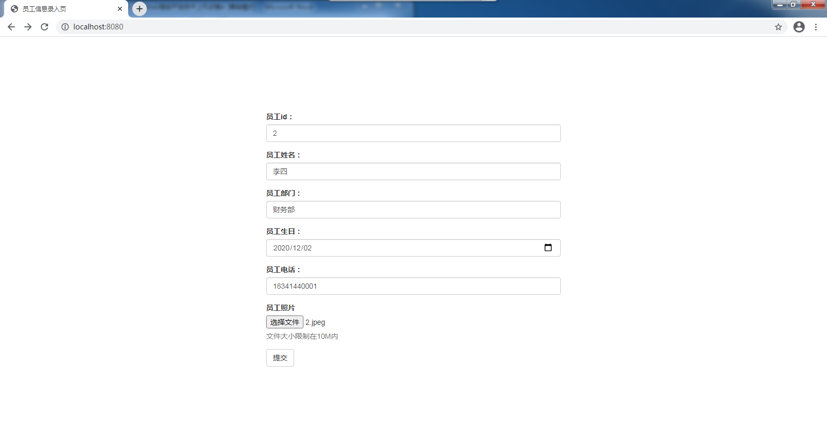Submit the form with 提交

coord(280,358)
